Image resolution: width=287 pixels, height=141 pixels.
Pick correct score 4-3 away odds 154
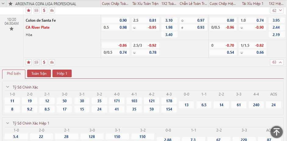[169, 109]
